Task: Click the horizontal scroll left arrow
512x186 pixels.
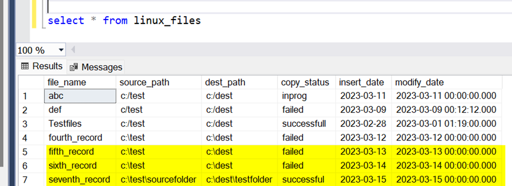Action: coord(73,50)
